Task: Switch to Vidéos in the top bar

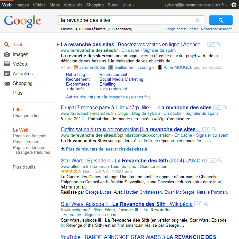Action: click(x=39, y=5)
